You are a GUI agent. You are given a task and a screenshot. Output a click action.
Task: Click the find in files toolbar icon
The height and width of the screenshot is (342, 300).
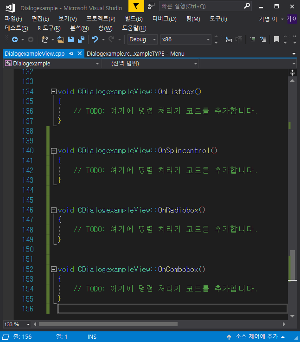pyautogui.click(x=229, y=39)
